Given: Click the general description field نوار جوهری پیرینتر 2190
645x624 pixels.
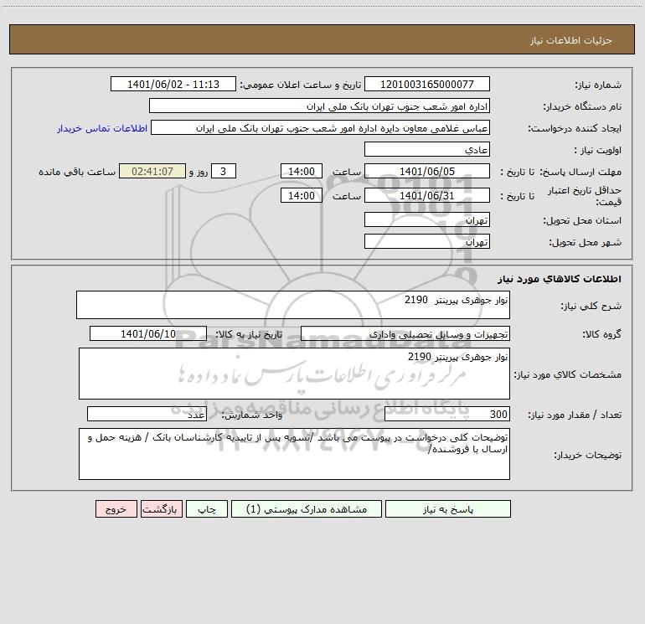Looking at the screenshot, I should [293, 305].
